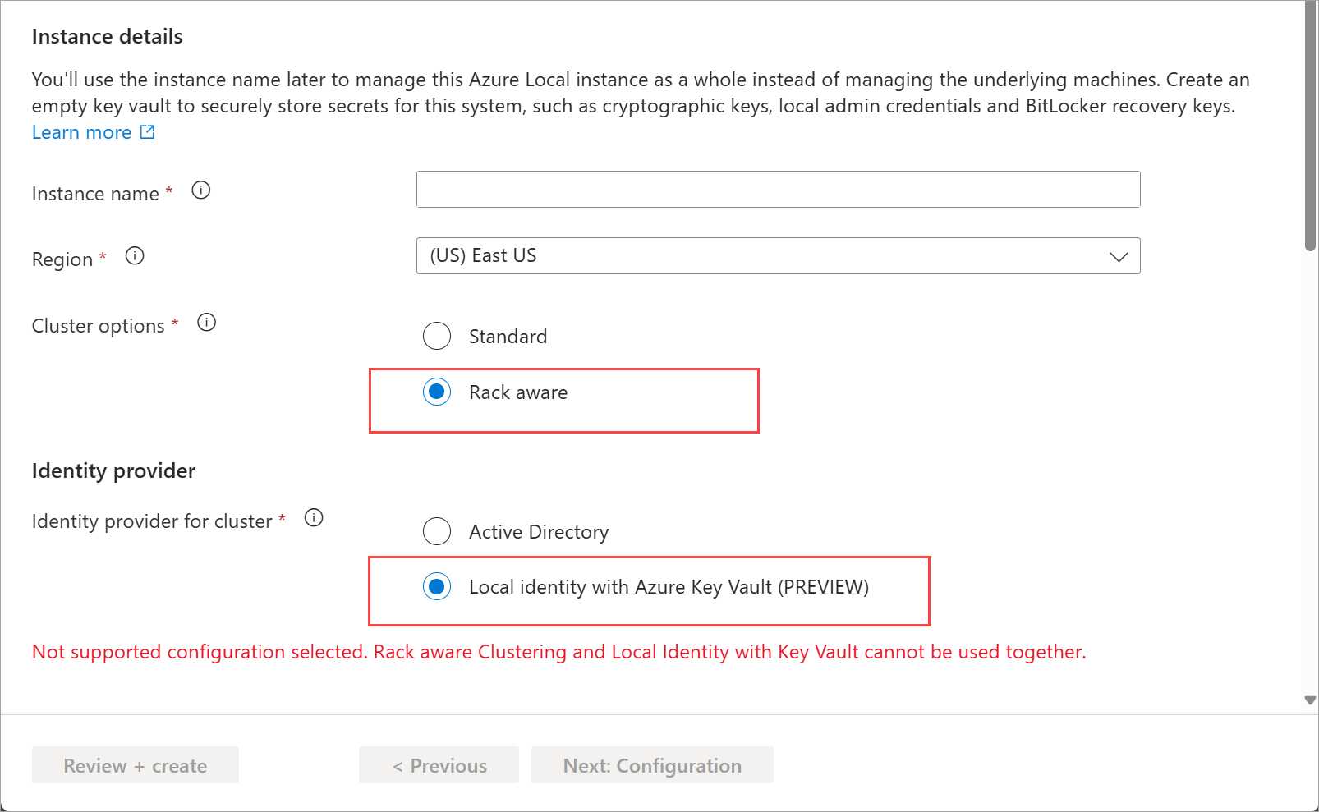This screenshot has width=1319, height=812.
Task: Click the Cluster options info icon
Action: [x=207, y=323]
